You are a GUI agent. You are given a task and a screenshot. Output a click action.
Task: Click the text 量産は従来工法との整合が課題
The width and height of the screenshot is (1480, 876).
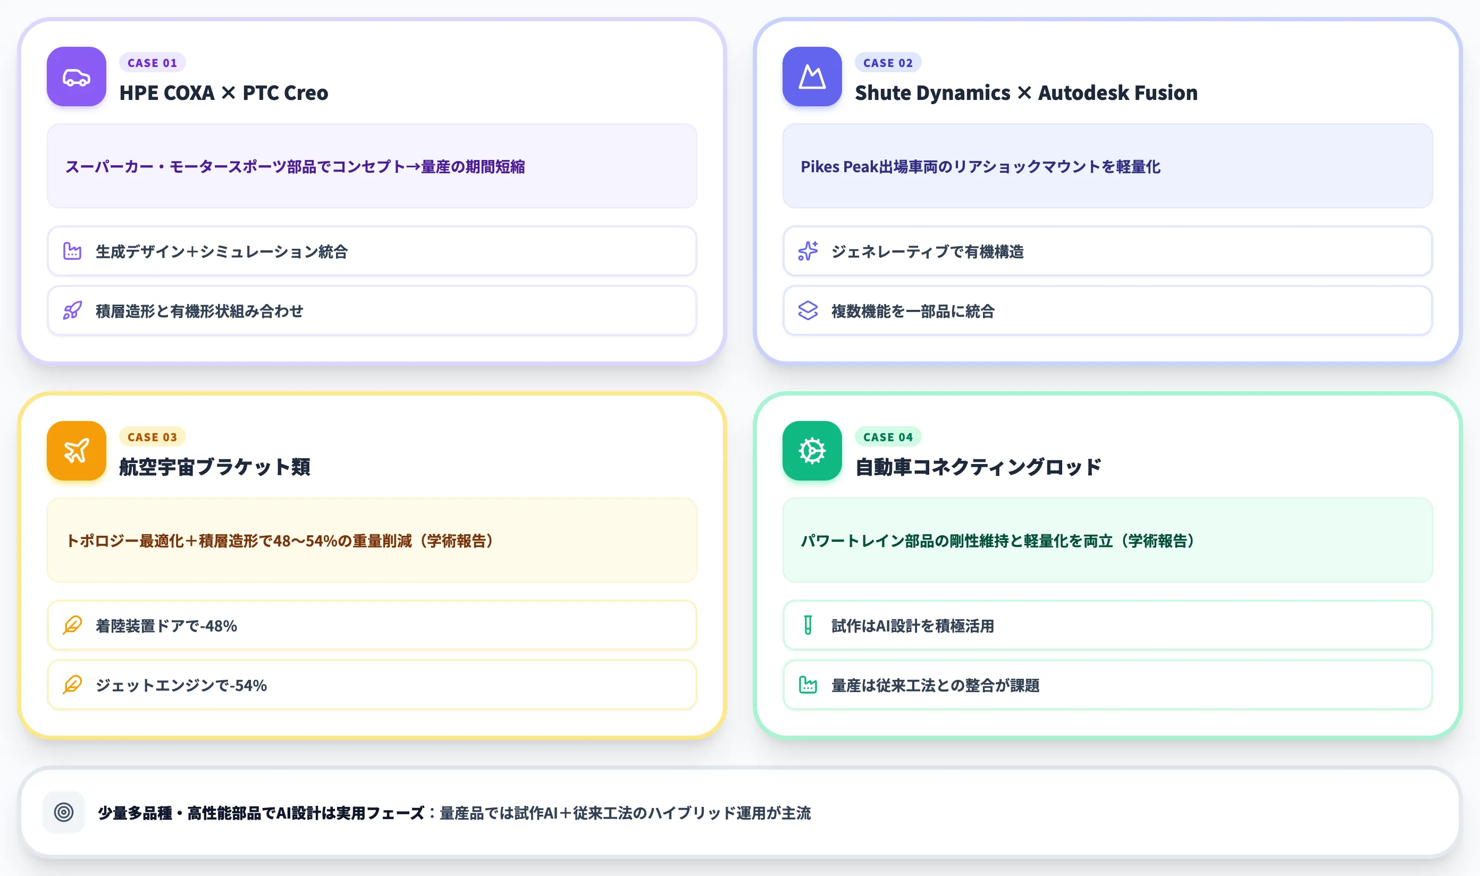[935, 685]
